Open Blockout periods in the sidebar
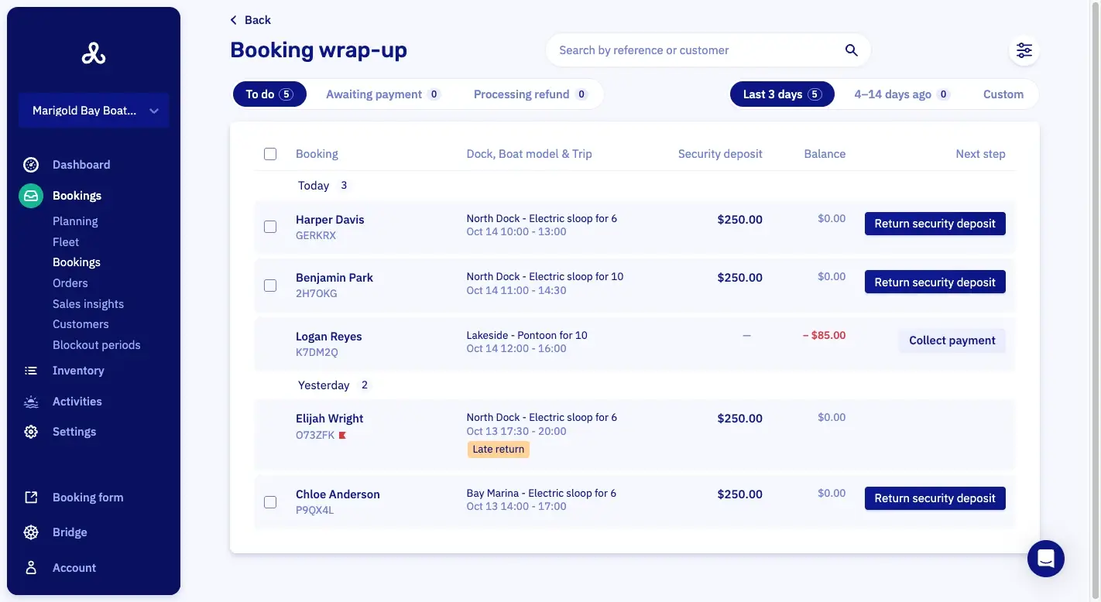The image size is (1101, 602). click(x=97, y=345)
